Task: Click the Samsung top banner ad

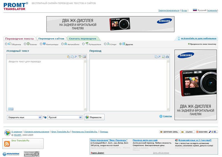Action: pyautogui.click(x=110, y=24)
